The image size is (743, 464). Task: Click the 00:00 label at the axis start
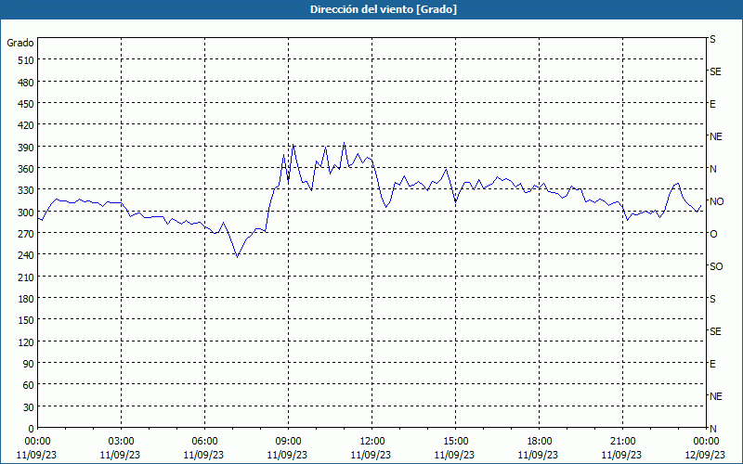tap(37, 442)
